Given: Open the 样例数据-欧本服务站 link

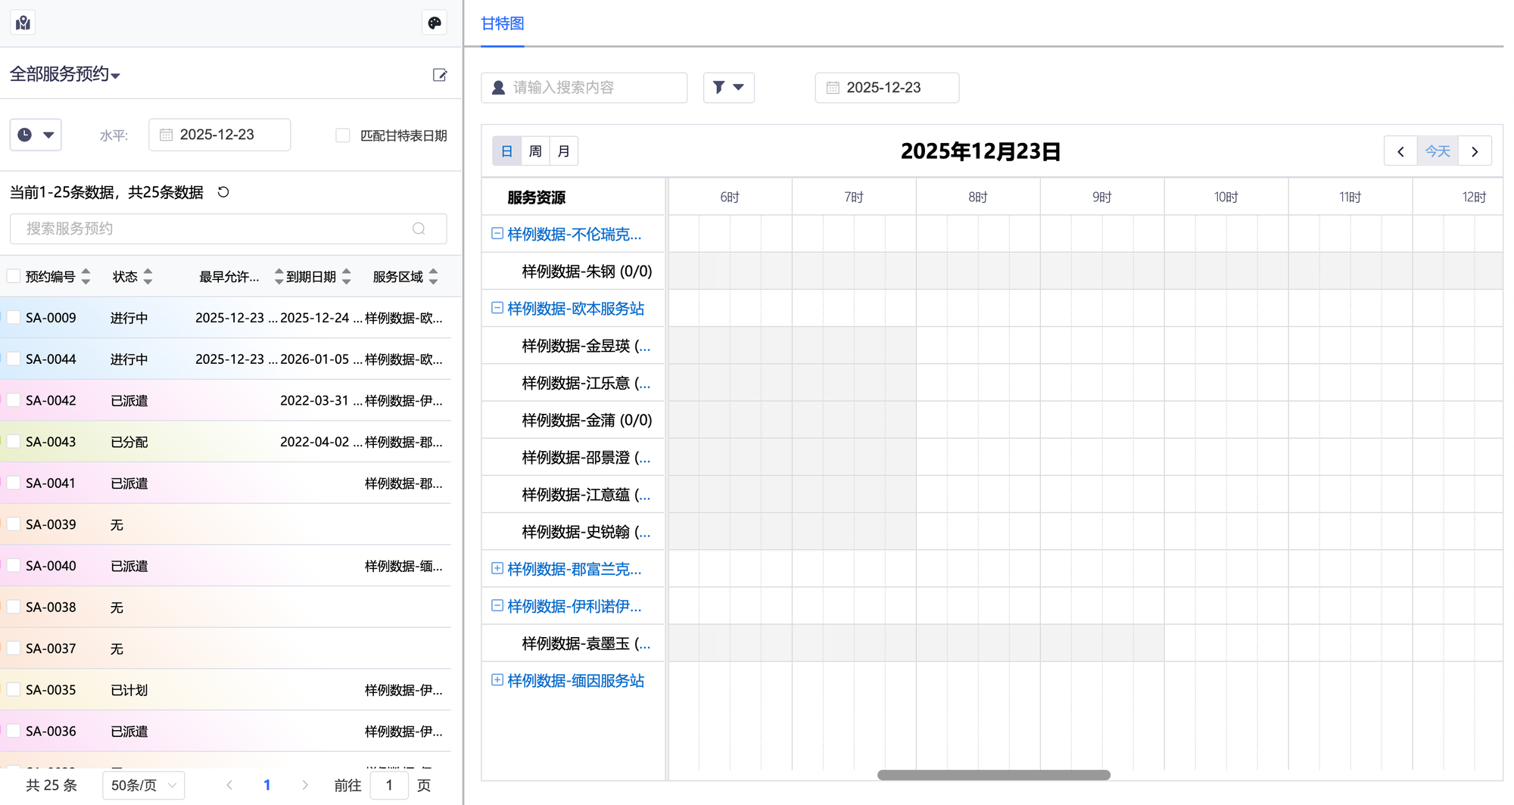Looking at the screenshot, I should (575, 309).
